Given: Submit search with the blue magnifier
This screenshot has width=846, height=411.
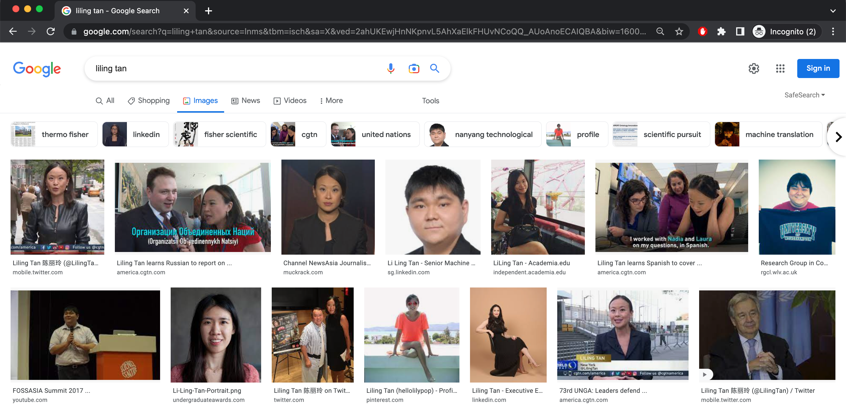Looking at the screenshot, I should [434, 68].
